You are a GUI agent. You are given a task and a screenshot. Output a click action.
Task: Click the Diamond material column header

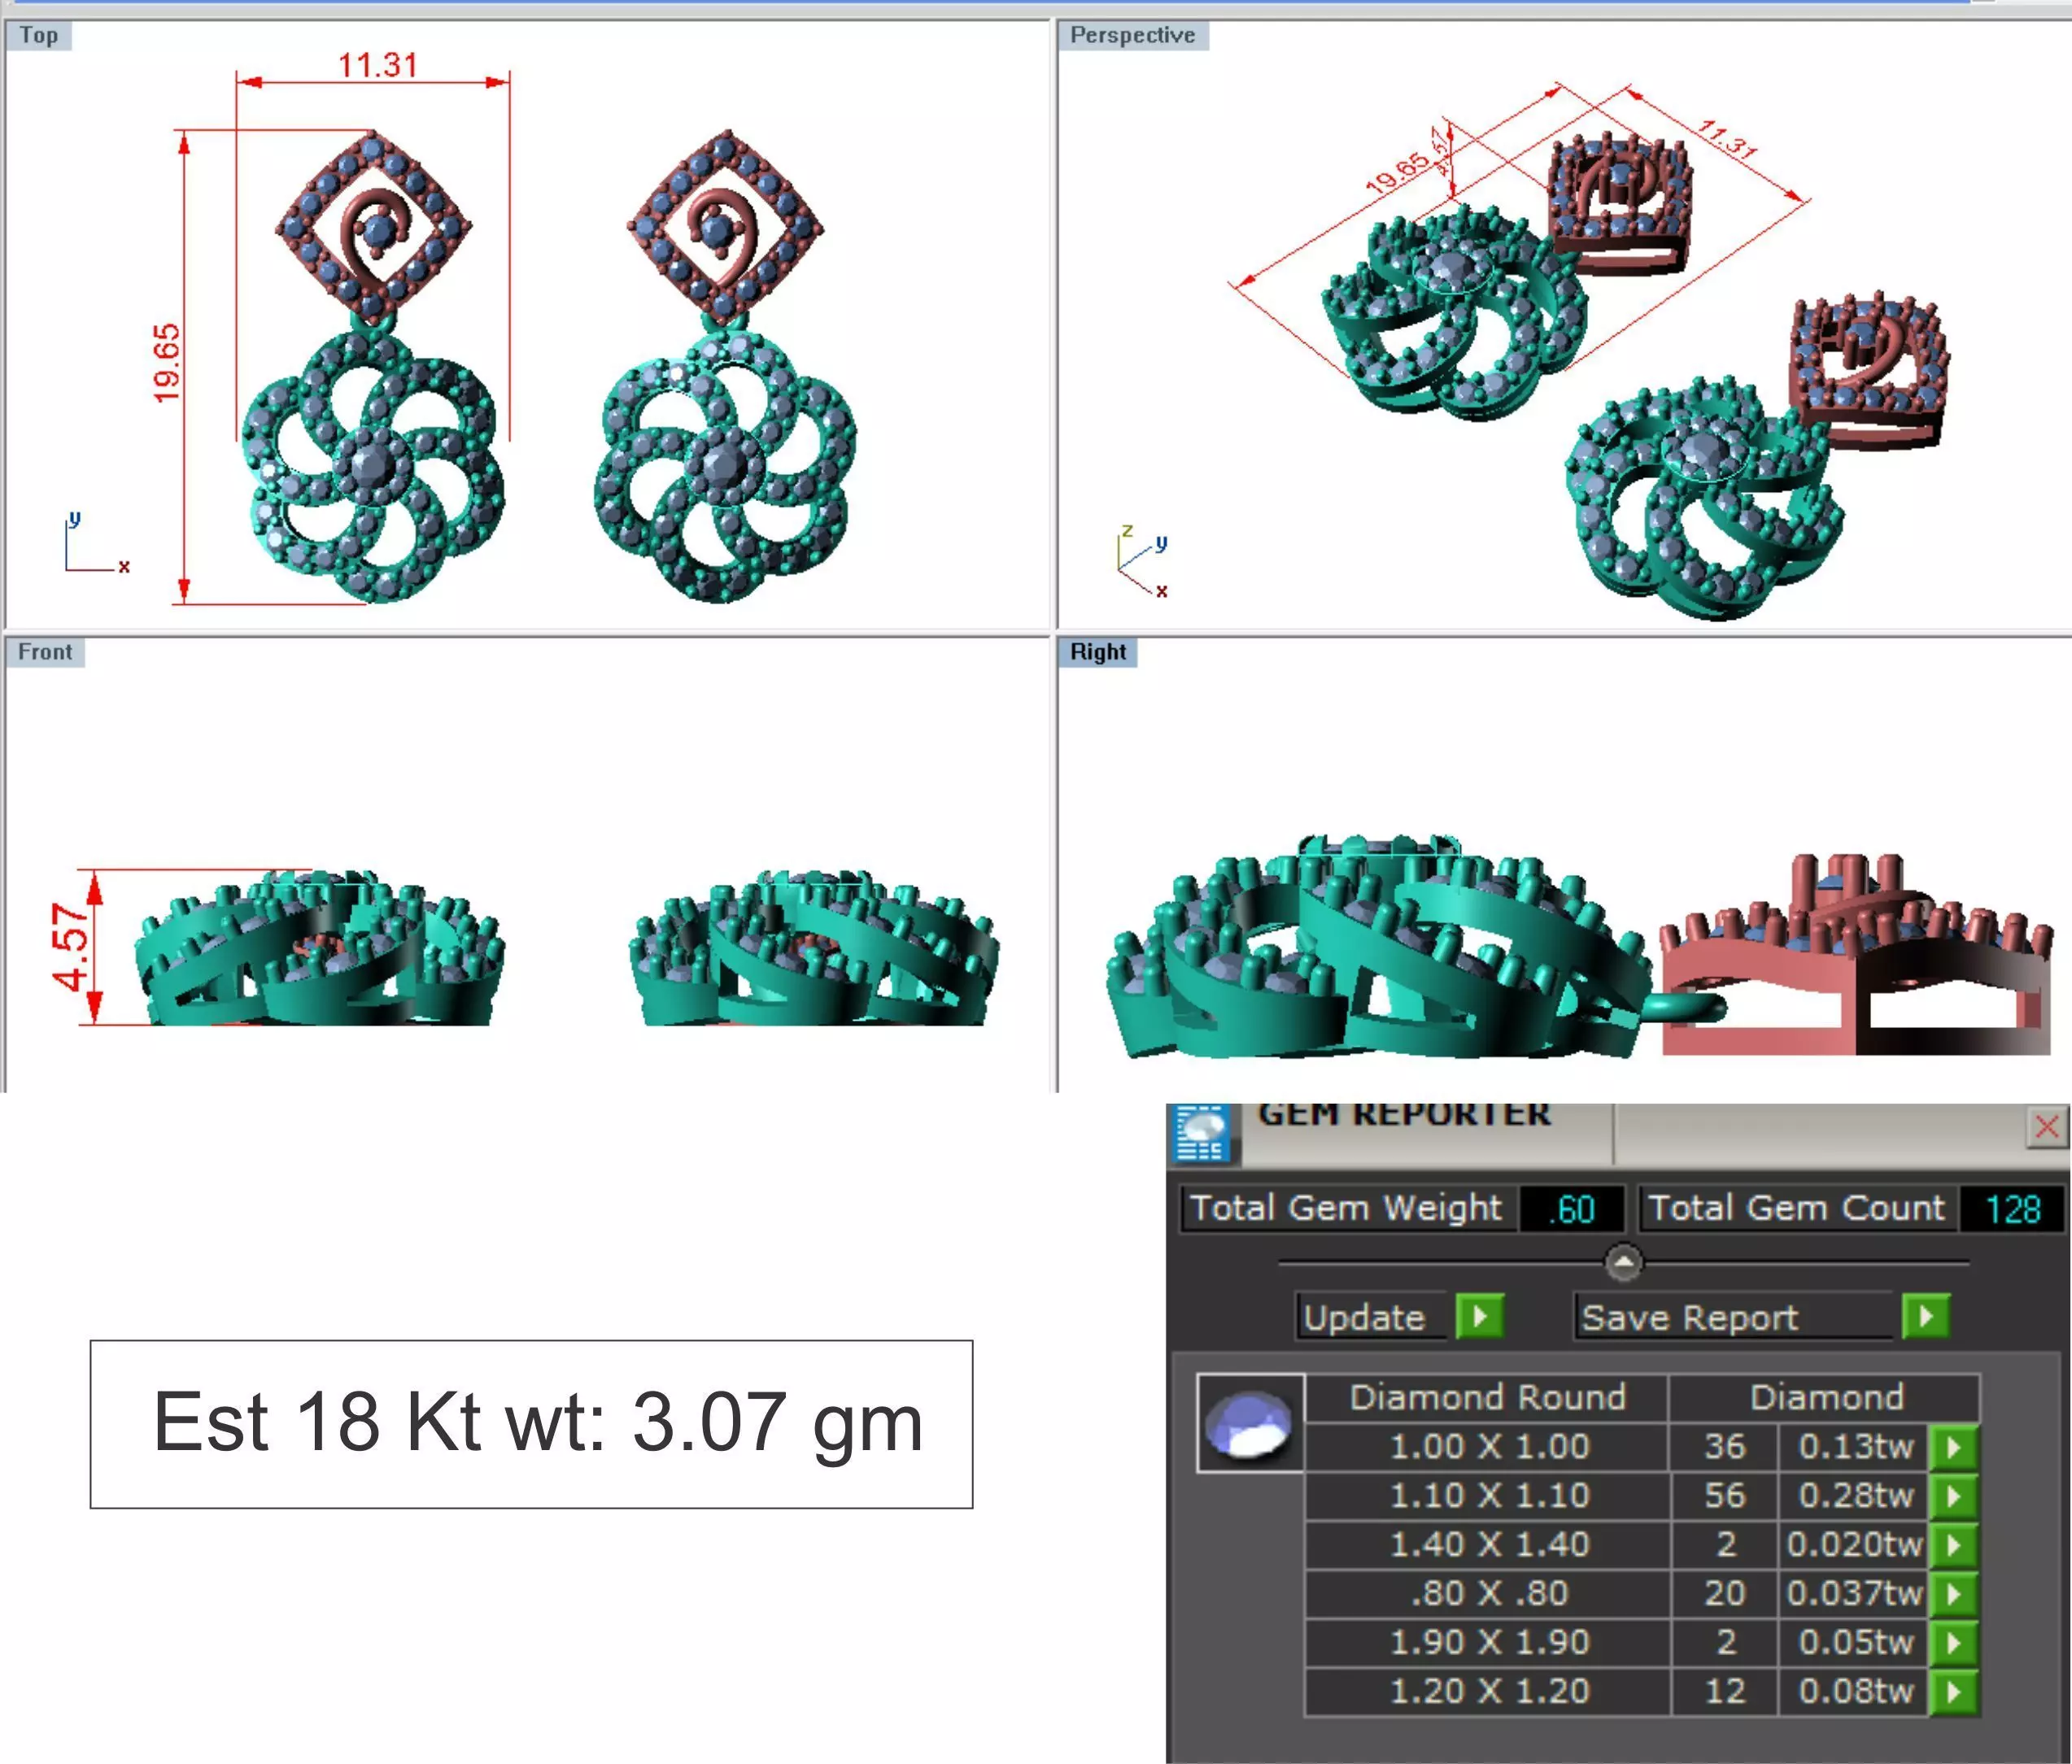1826,1397
